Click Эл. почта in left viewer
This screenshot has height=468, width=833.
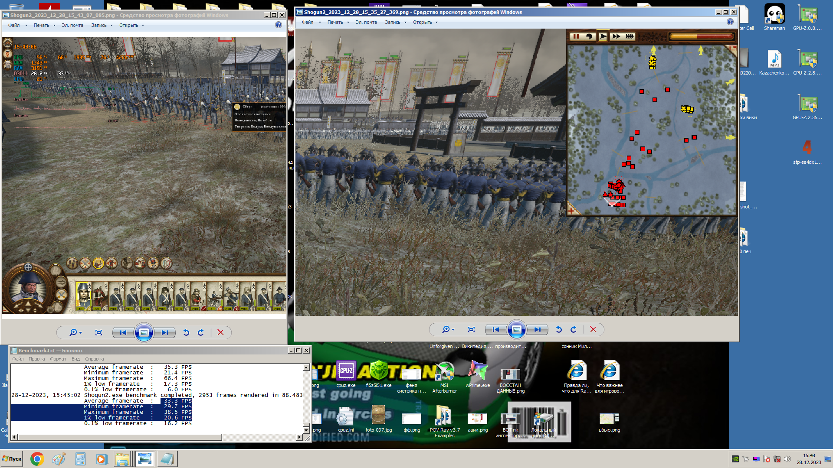point(72,26)
